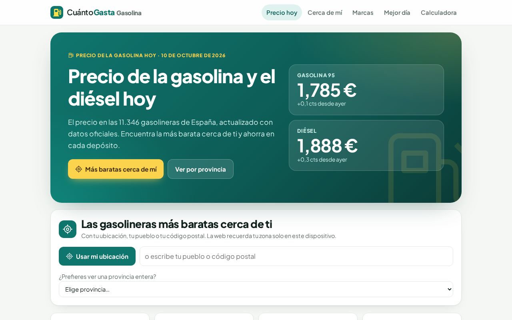Select Mejor día in the navigation
The height and width of the screenshot is (320, 512).
[397, 12]
